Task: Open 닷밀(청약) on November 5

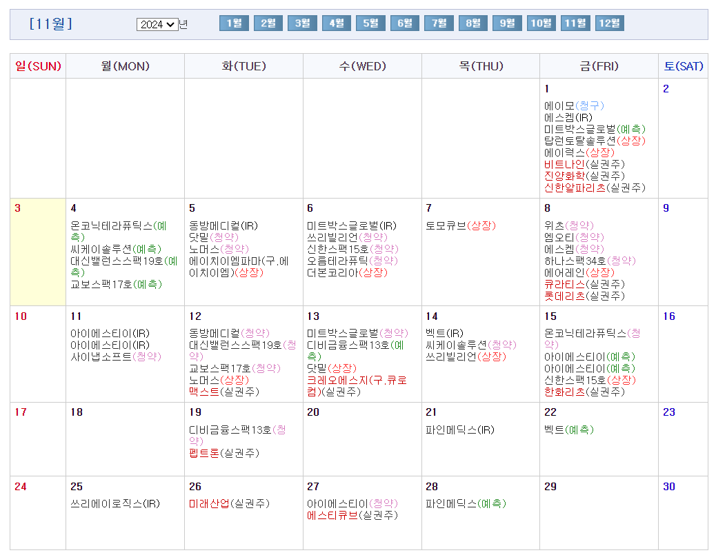Action: pyautogui.click(x=213, y=237)
